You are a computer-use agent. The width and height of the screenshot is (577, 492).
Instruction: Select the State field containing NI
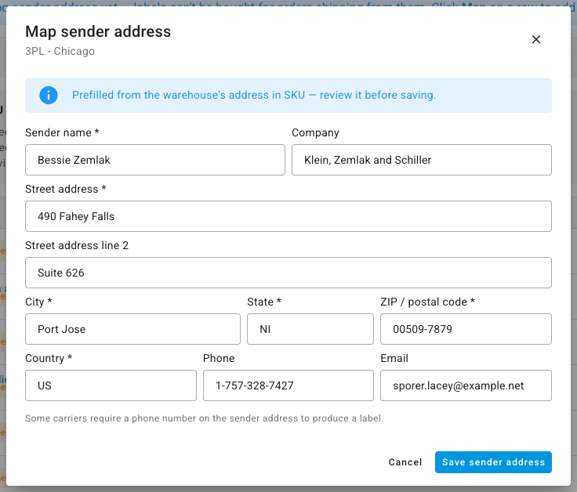[x=310, y=329]
